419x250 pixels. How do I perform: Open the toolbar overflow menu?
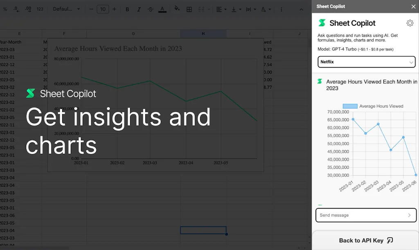coord(281,9)
